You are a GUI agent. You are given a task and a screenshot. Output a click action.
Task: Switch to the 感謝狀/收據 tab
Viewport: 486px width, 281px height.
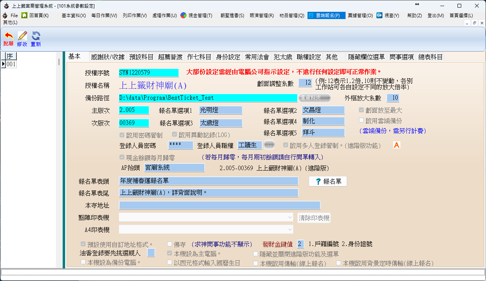pyautogui.click(x=108, y=57)
